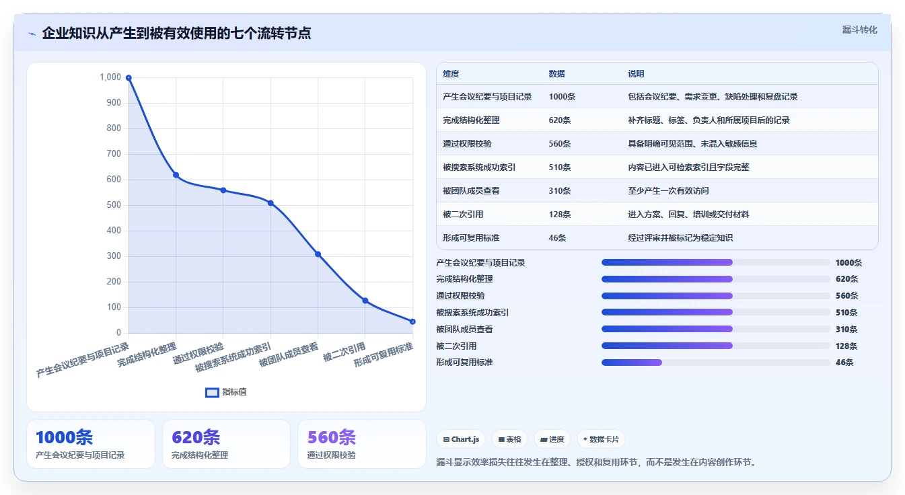Click the table value 620条

point(560,120)
